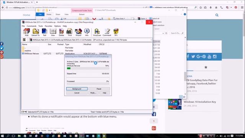245x138 pixels.
Task: Open browser hamburger menu
Action: (242, 7)
